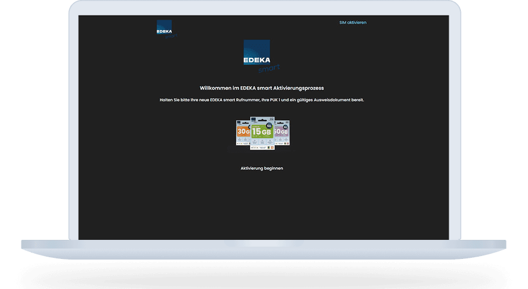
Task: Click the text about Rufnummer, PUK 1 and Ausweisdokument
Action: coord(262,100)
